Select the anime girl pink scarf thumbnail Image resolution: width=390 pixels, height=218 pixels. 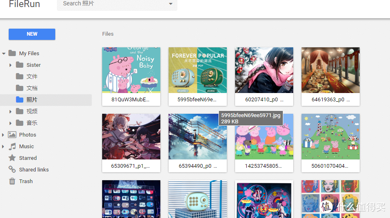[x=264, y=70]
